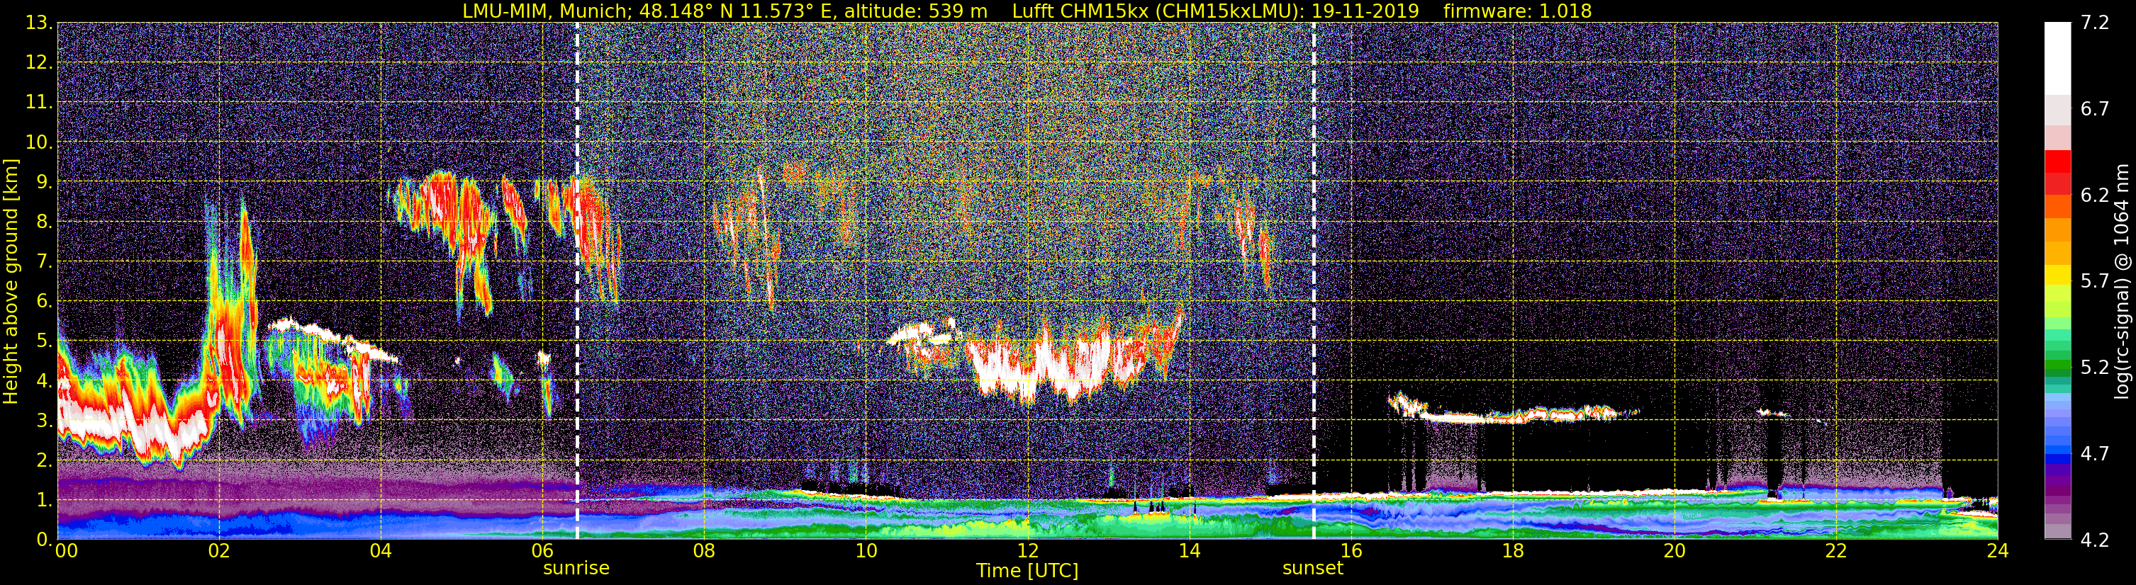This screenshot has width=2136, height=585.
Task: Click the time axis tick label 18
Action: [1512, 551]
